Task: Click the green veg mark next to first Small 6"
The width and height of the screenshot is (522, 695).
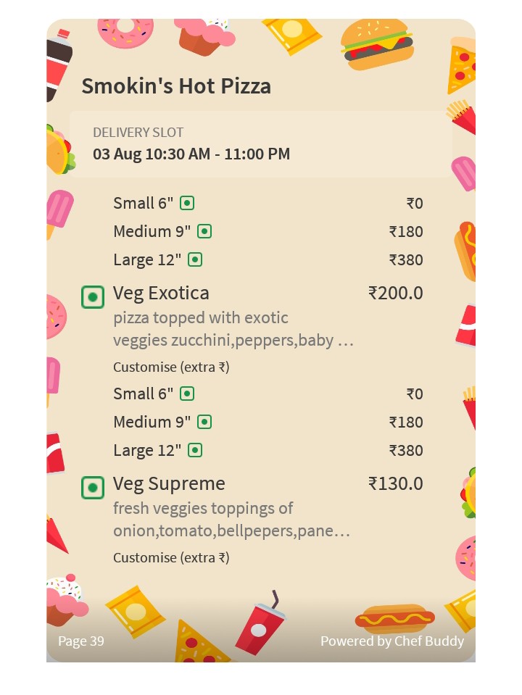Action: (x=187, y=204)
